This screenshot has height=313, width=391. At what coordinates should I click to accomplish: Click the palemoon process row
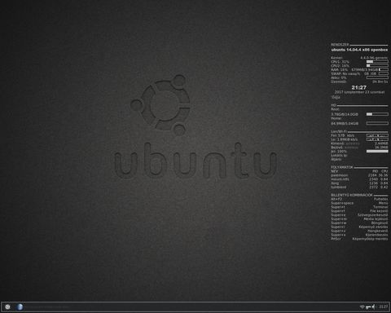pos(359,175)
